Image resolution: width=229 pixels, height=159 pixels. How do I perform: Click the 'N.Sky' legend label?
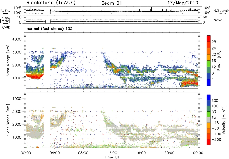click(x=5, y=11)
